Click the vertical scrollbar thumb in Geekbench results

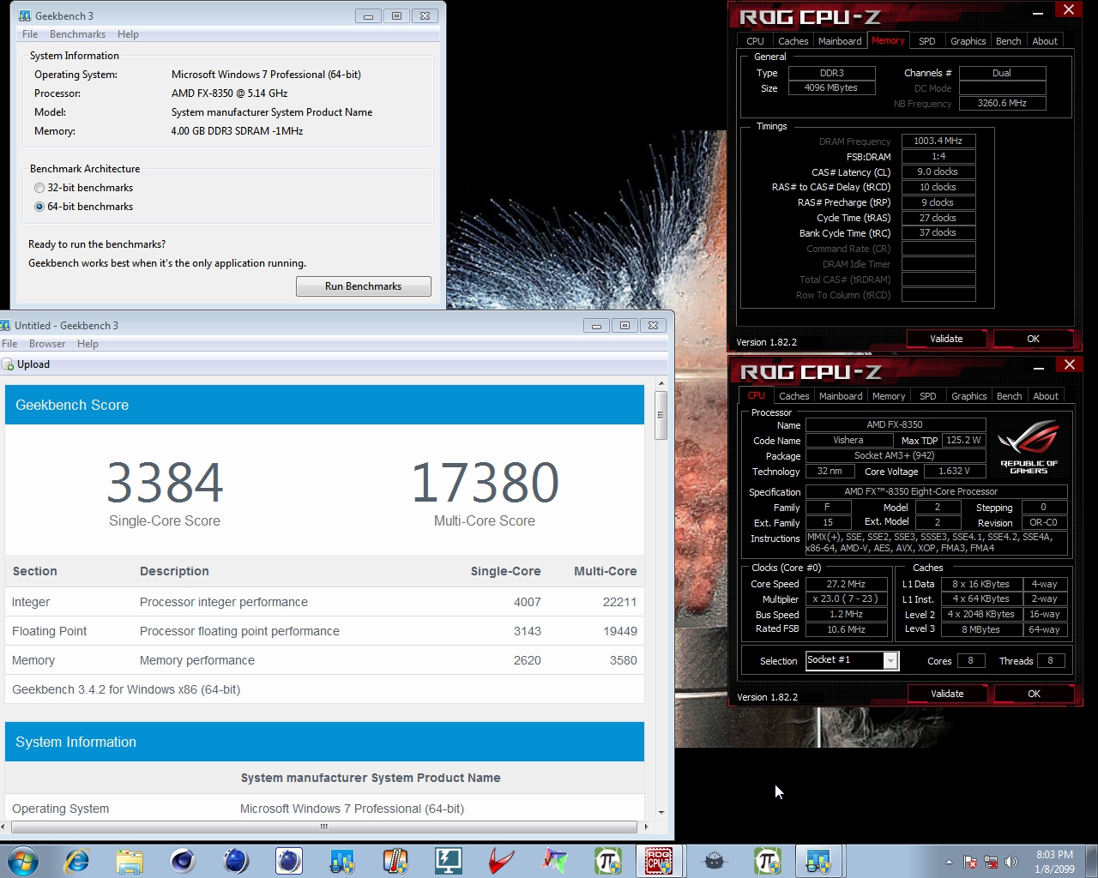tap(661, 415)
